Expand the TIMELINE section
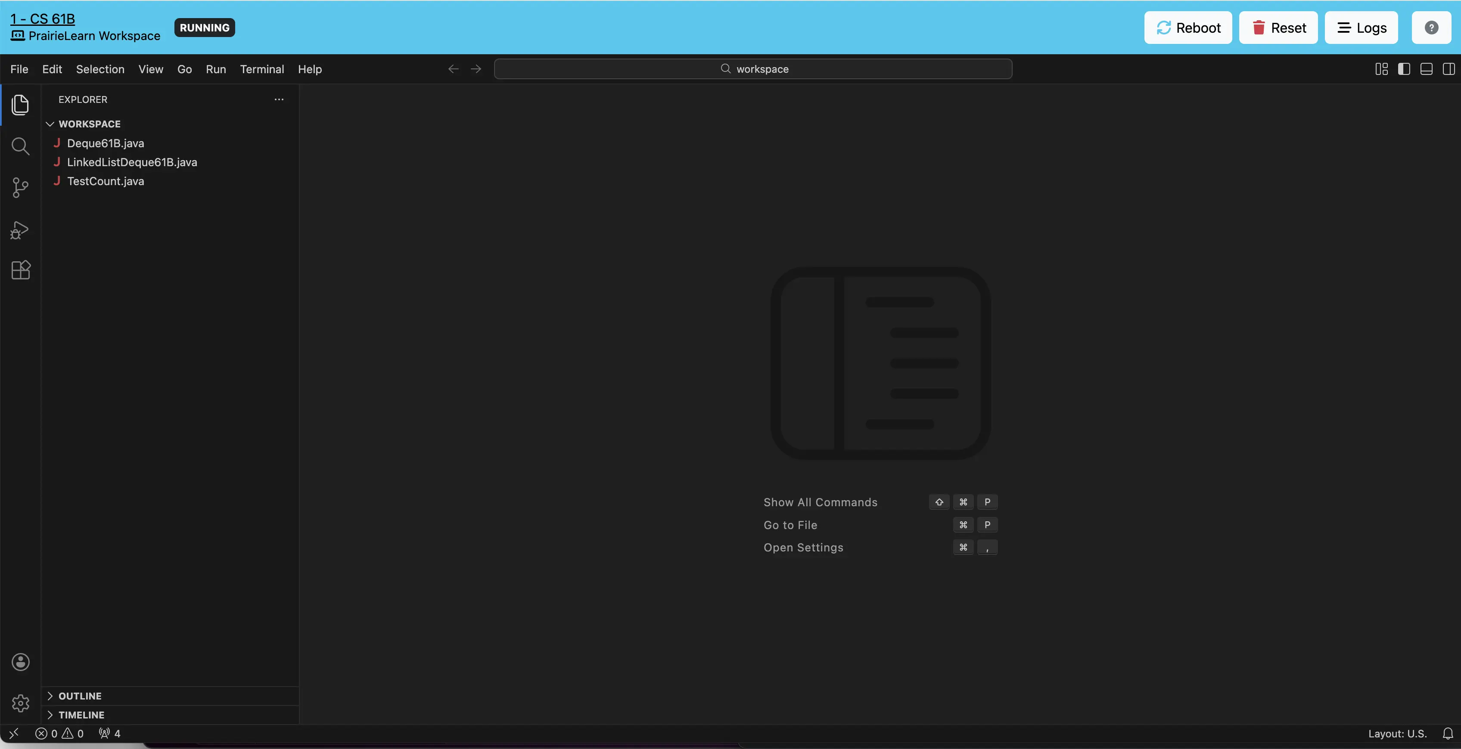This screenshot has height=749, width=1461. tap(81, 715)
